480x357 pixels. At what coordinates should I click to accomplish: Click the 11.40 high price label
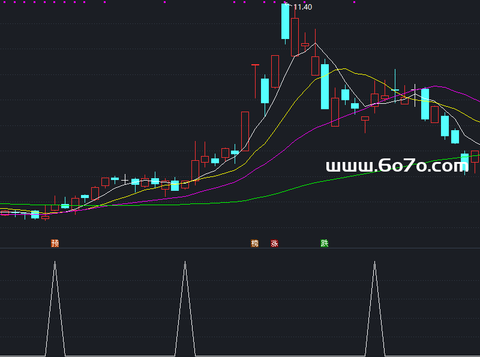302,7
